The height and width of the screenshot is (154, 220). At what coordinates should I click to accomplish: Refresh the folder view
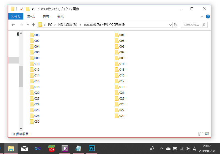175,25
